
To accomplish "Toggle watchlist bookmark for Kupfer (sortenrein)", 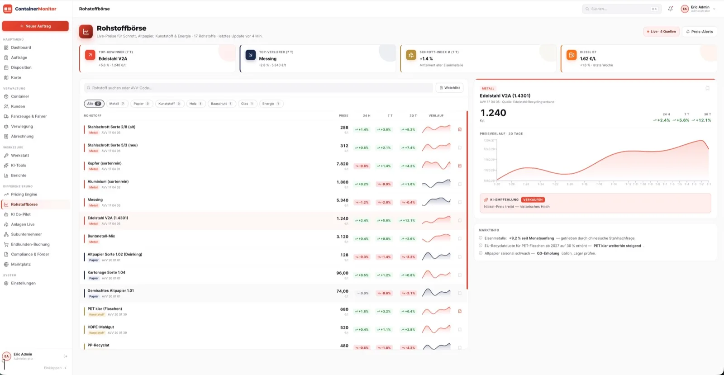I will pos(460,166).
